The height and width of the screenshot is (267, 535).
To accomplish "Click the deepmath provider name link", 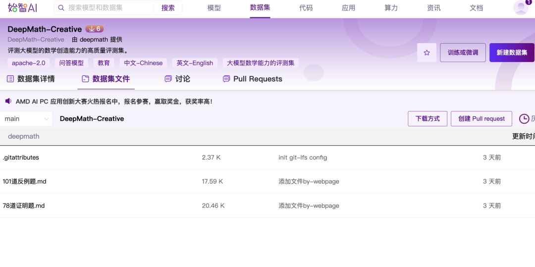I will tap(94, 40).
